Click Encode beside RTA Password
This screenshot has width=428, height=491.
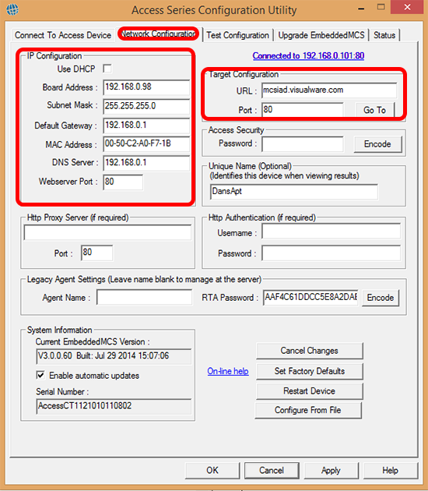(381, 298)
